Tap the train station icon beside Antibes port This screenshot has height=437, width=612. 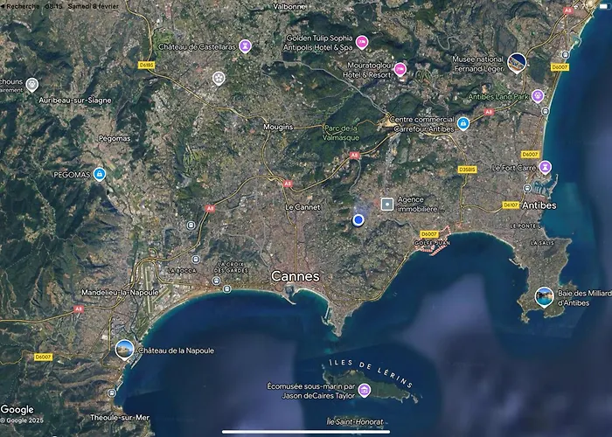click(527, 189)
